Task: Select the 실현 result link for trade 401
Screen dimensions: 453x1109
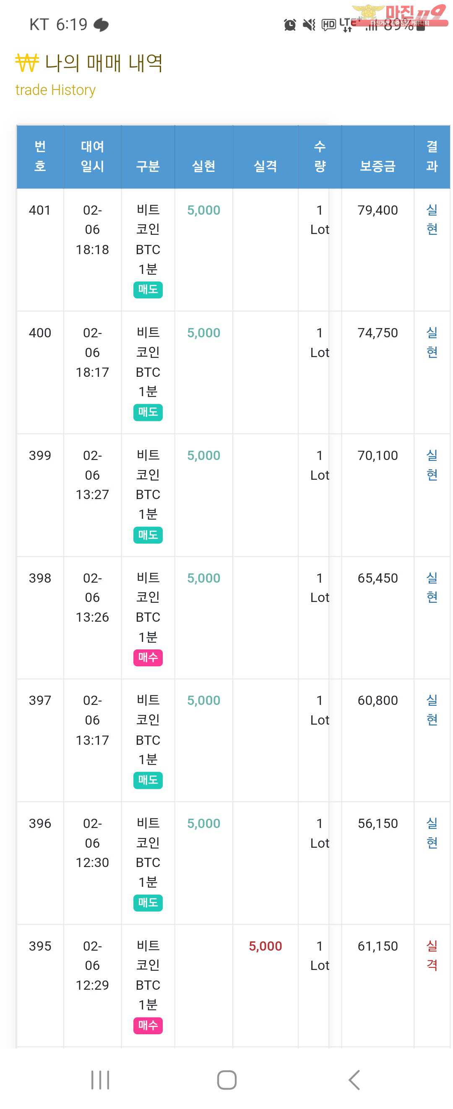Action: tap(432, 220)
